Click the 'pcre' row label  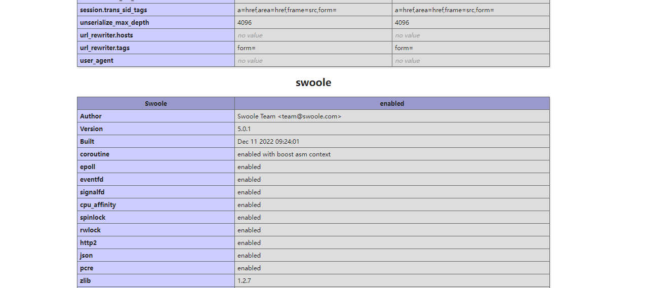[x=87, y=268]
